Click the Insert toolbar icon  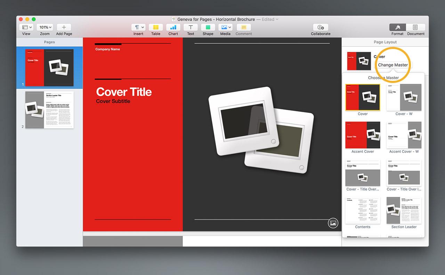coord(138,27)
